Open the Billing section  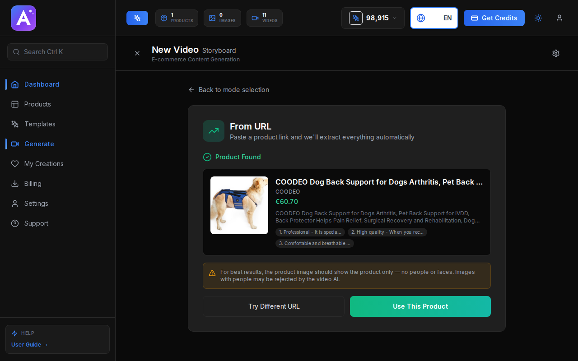[x=33, y=184]
